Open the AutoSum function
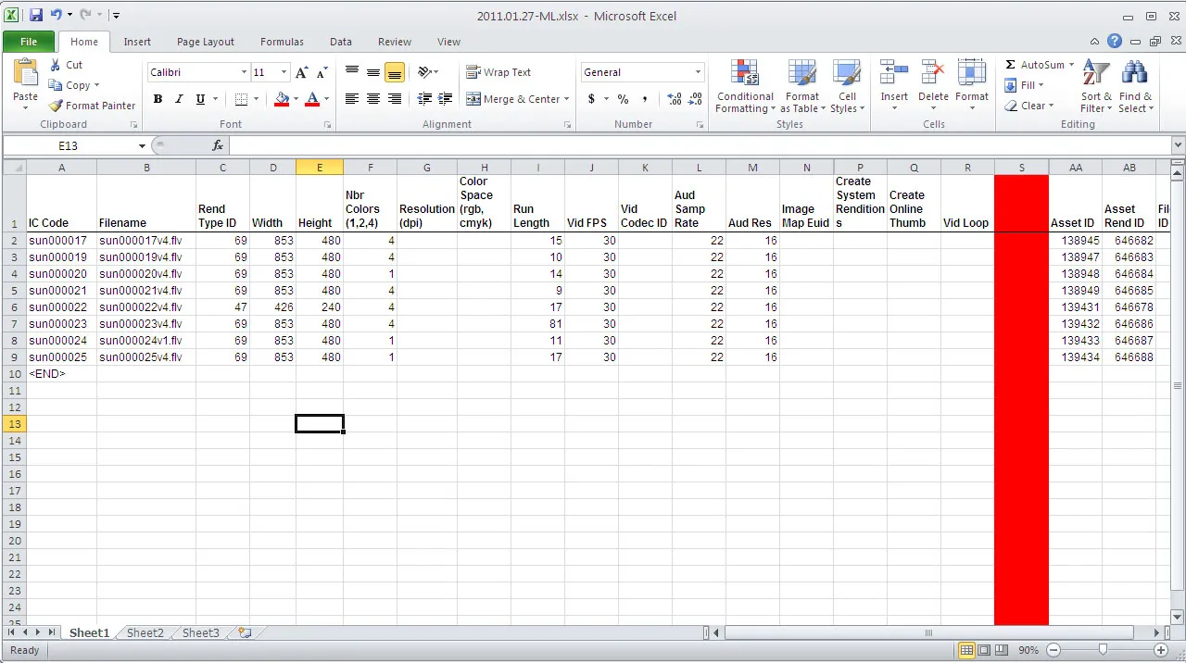Viewport: 1186px width, 663px height. 1036,65
